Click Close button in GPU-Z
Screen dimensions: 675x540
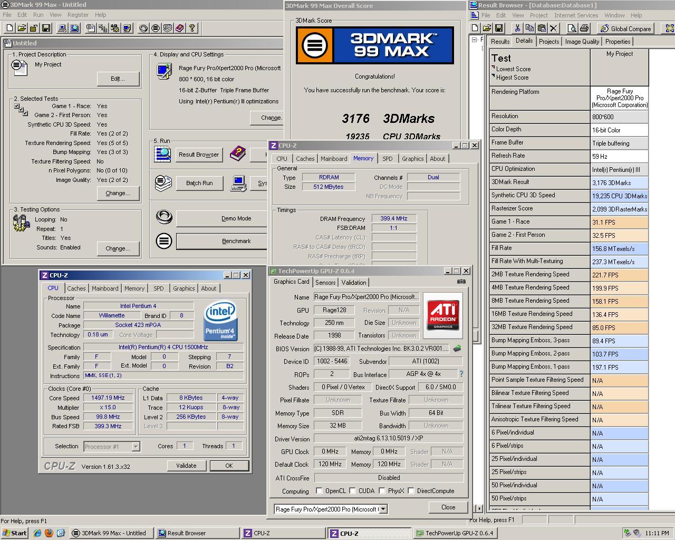[448, 507]
